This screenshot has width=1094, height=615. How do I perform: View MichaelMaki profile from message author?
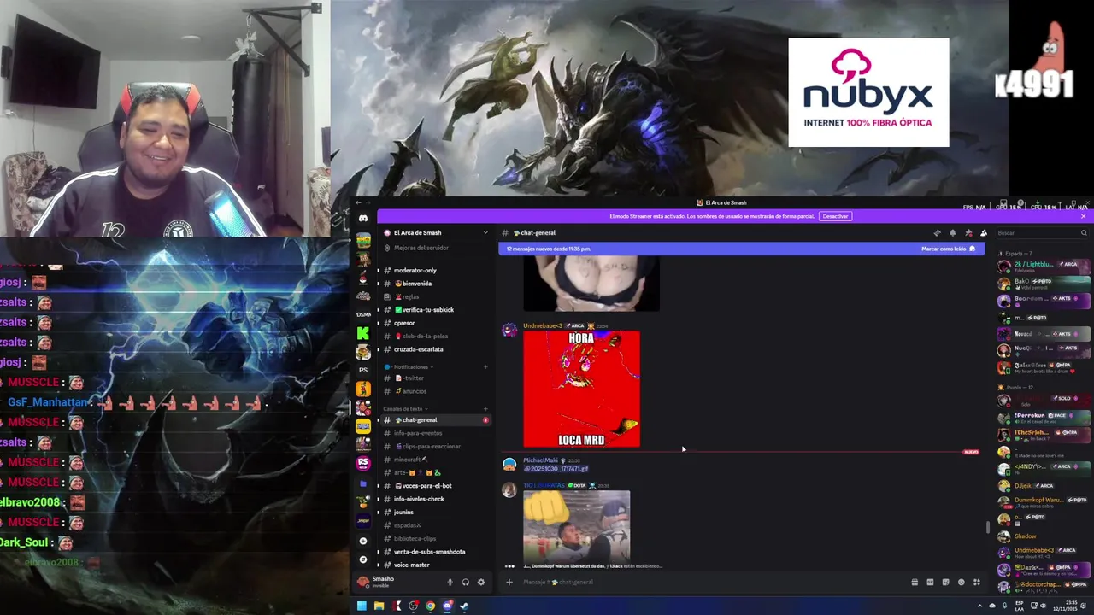point(540,460)
